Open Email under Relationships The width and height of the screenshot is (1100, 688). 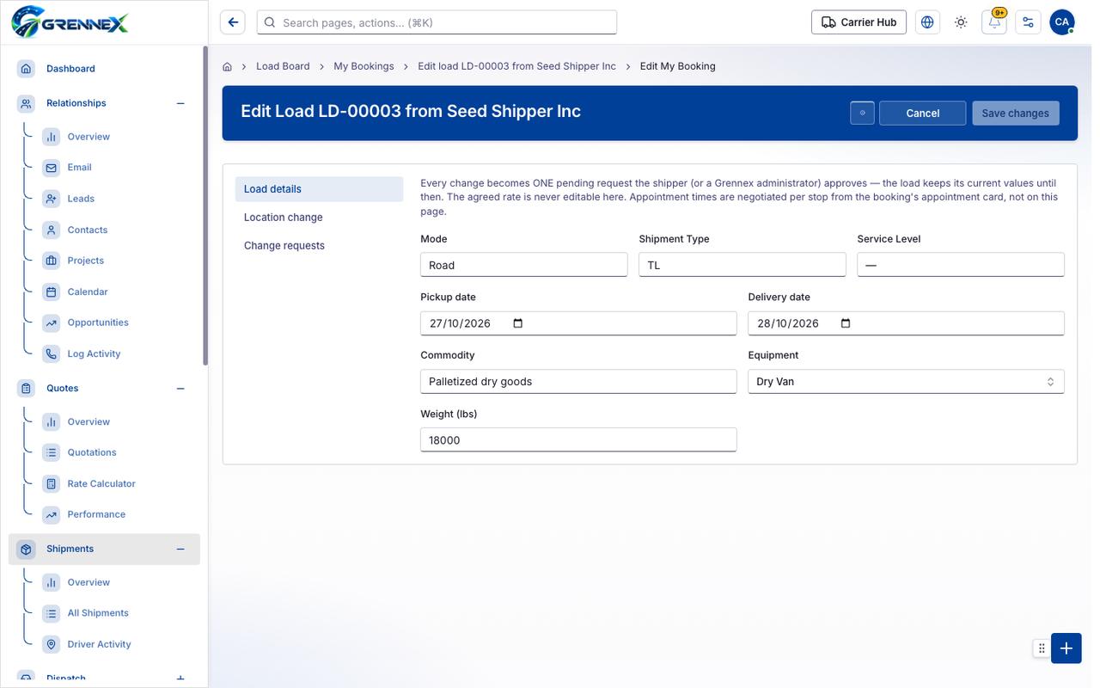pos(79,168)
